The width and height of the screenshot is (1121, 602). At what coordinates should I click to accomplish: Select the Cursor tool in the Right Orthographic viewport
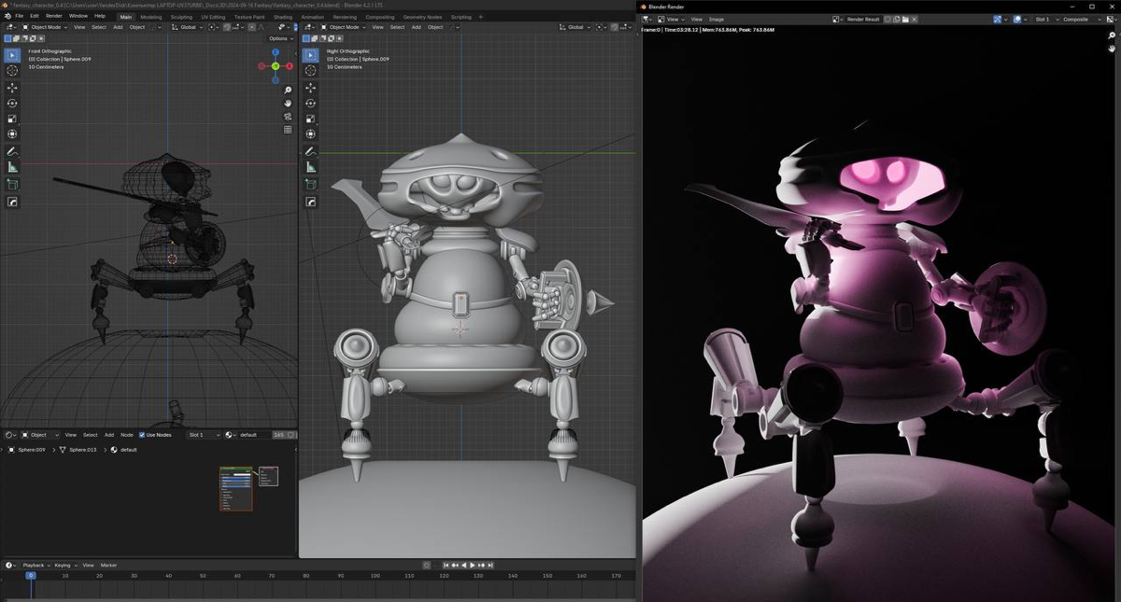click(x=309, y=71)
